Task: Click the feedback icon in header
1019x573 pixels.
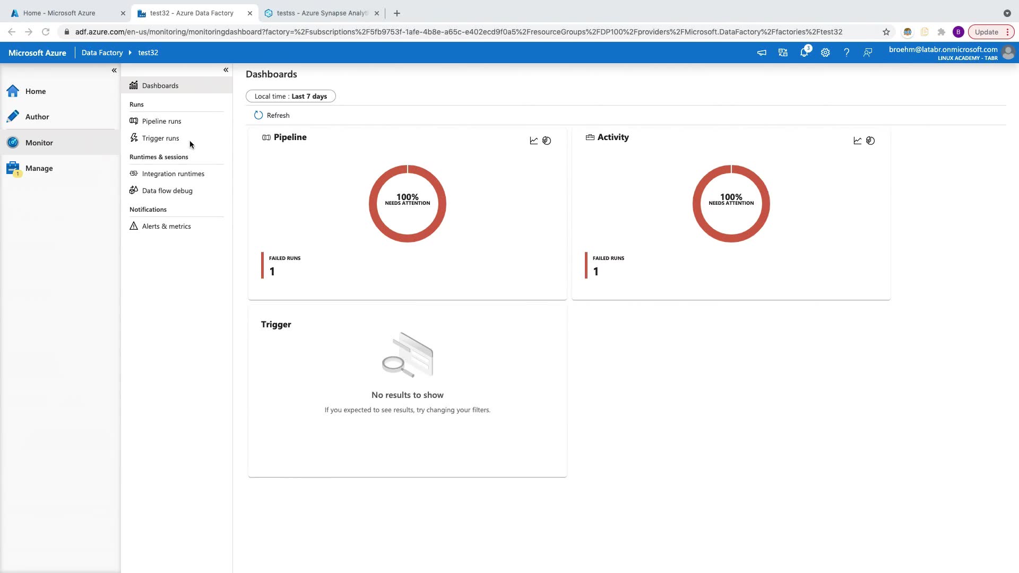Action: click(x=868, y=53)
